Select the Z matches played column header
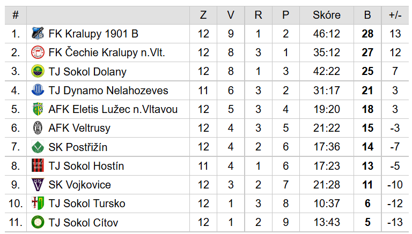 (x=203, y=15)
